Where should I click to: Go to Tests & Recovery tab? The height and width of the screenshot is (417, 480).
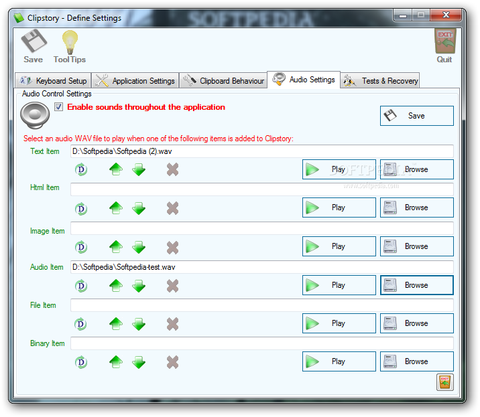(380, 81)
